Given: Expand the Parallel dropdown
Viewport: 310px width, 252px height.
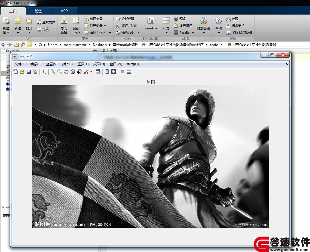Looking at the screenshot, I should [193, 33].
